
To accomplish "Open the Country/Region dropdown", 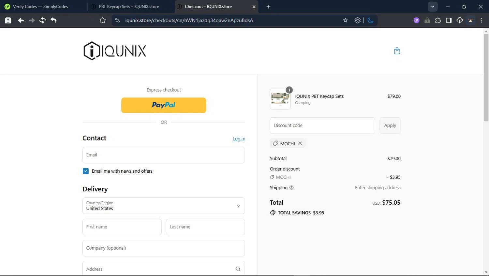I will pos(164,206).
